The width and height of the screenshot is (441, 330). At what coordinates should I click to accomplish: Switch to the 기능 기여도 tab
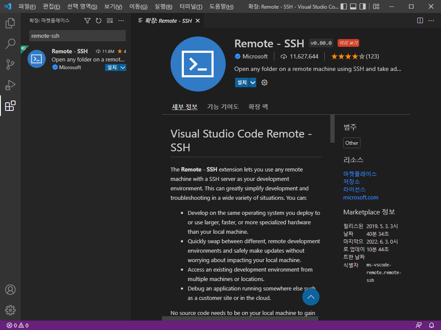[x=223, y=107]
